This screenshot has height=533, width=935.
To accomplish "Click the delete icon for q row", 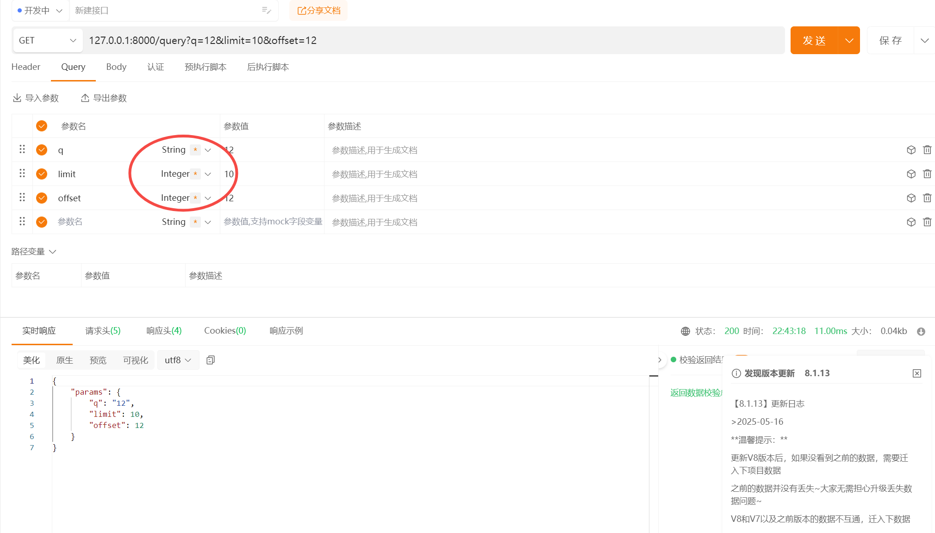I will 927,150.
